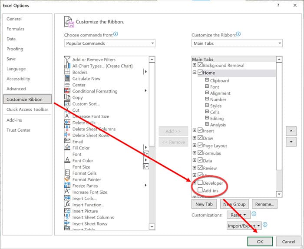This screenshot has width=304, height=249.
Task: Click the Insert Function fx icon
Action: (x=67, y=204)
